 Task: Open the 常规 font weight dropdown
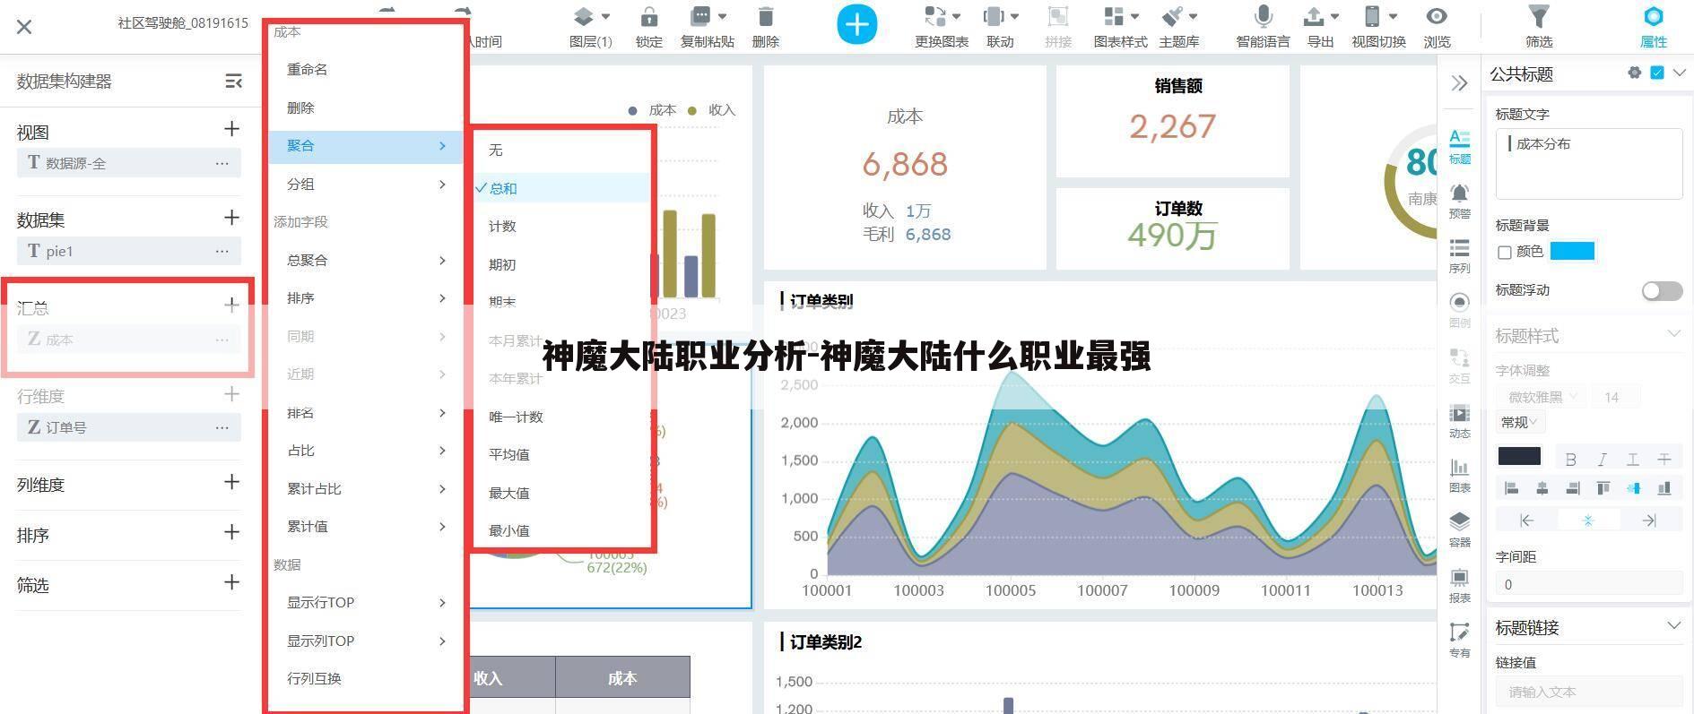coord(1519,422)
